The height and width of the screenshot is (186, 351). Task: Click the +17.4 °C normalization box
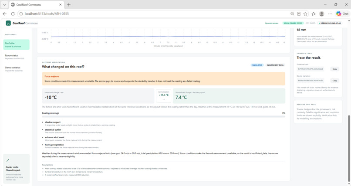pyautogui.click(x=164, y=96)
